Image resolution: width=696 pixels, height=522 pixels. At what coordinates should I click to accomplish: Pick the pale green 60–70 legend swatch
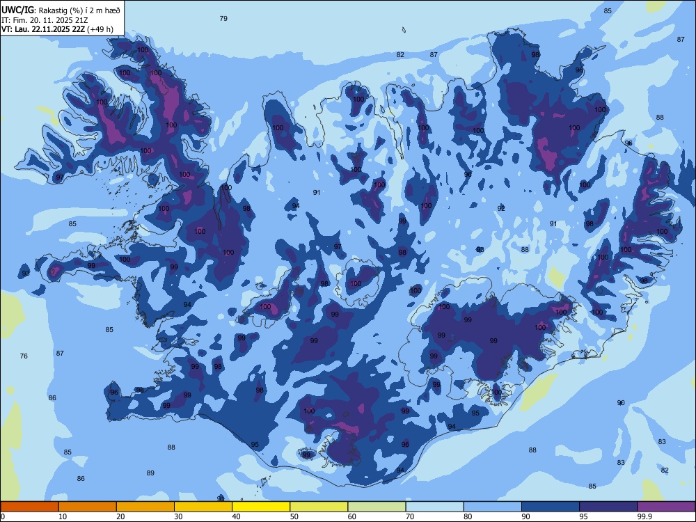pos(377,507)
